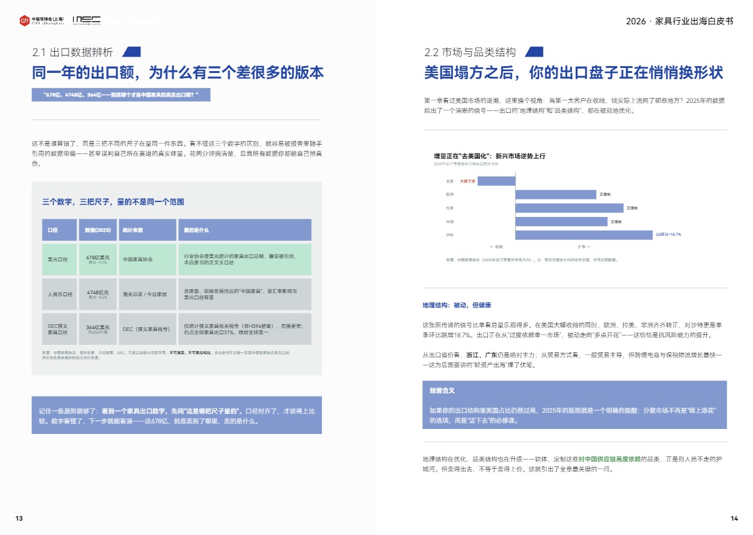Click chart label 'Q2环比+18.7%'

pos(668,234)
